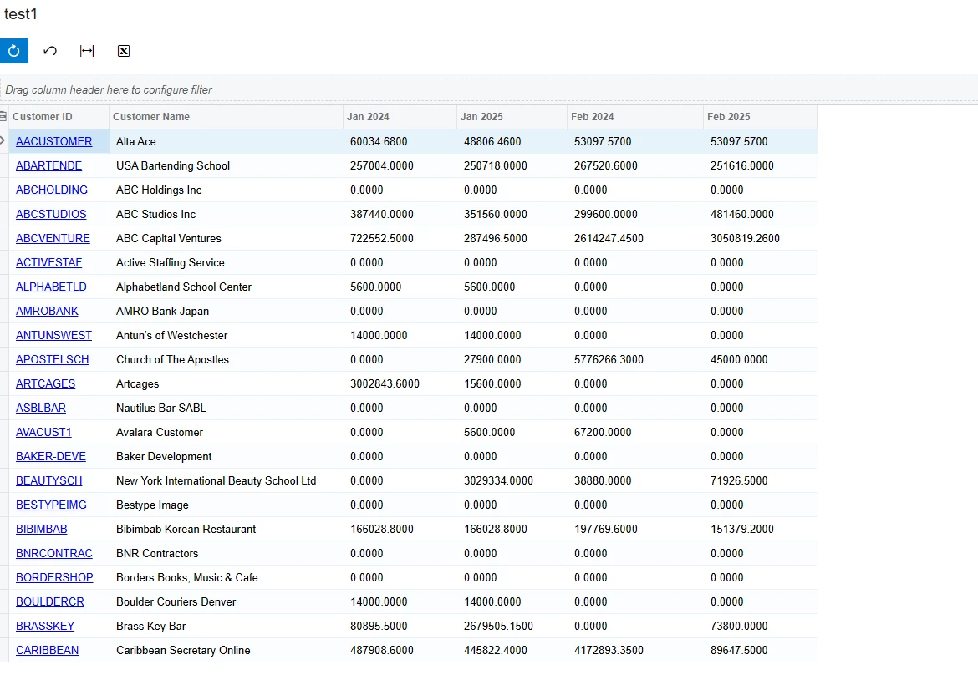978x675 pixels.
Task: Click the value 89647.5000 in Caribbean row
Action: [x=738, y=651]
